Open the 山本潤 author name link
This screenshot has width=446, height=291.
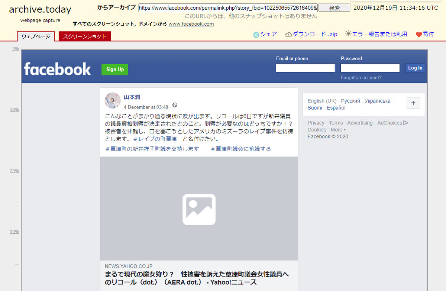pos(132,97)
